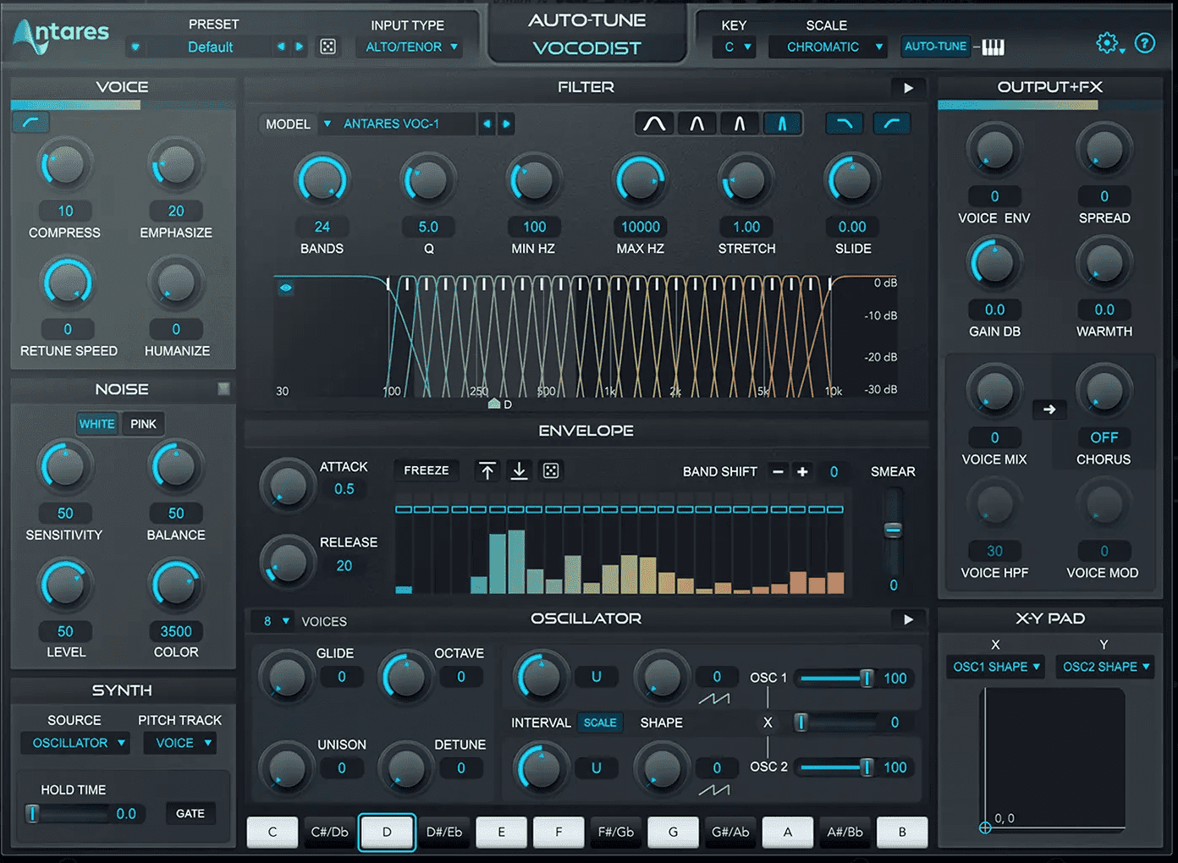The image size is (1178, 863).
Task: Click the X-Y pad crosshair target
Action: pos(985,827)
